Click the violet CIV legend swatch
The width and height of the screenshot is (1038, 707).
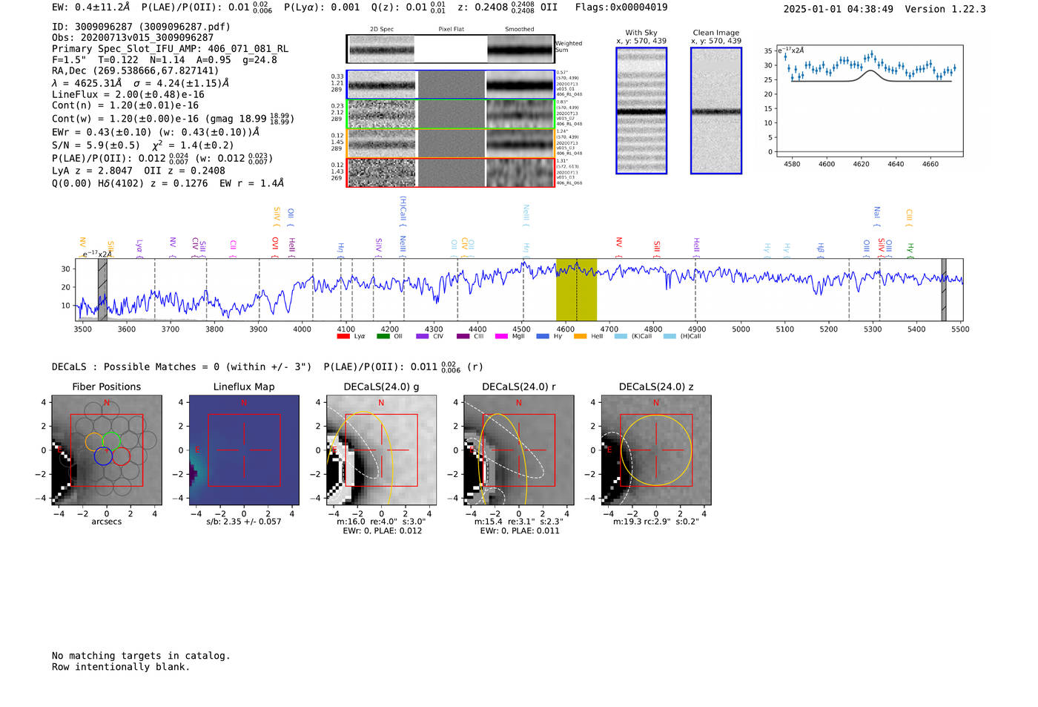point(423,337)
